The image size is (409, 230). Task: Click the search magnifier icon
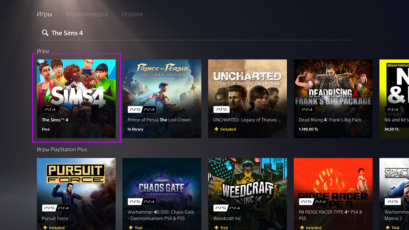[x=45, y=33]
